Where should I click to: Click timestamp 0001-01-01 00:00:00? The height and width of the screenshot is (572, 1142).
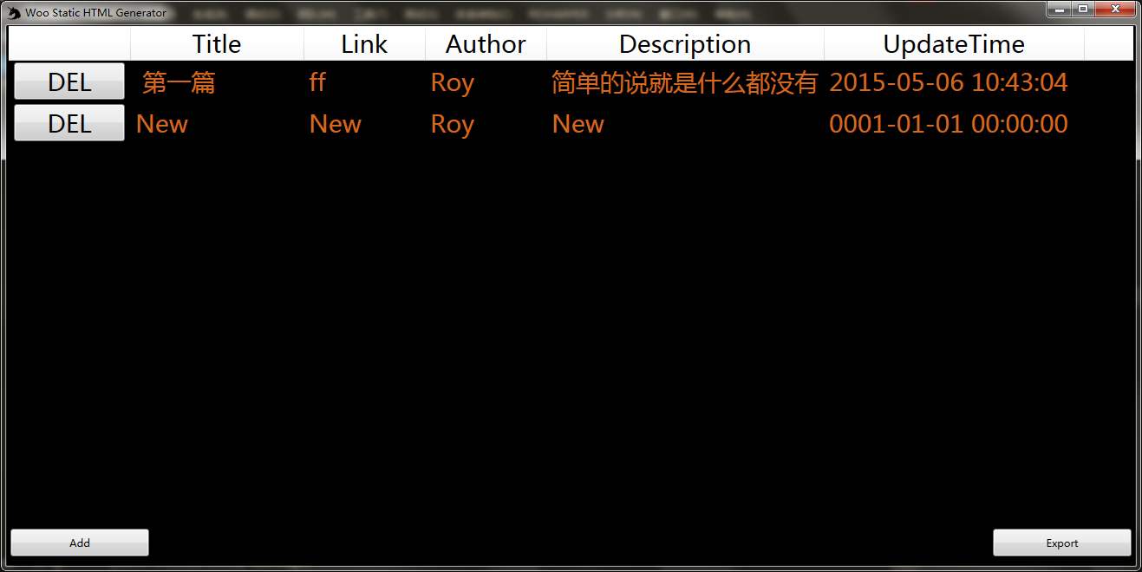coord(949,124)
